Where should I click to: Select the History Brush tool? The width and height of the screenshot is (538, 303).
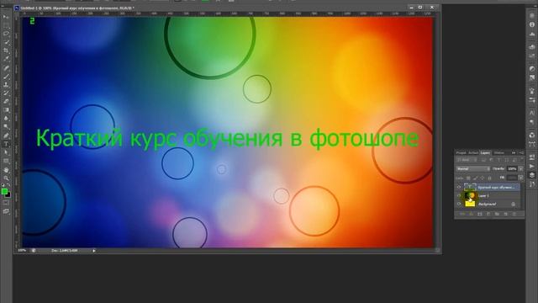6,93
